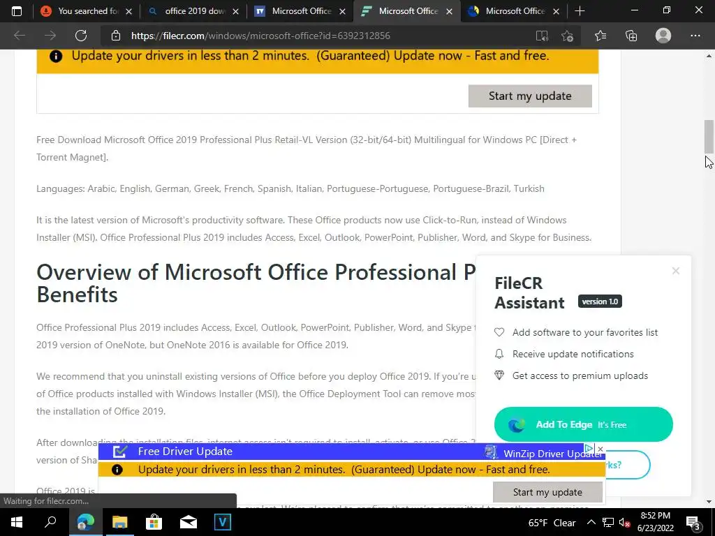Click the bell notifications icon in FileCR Assistant
The height and width of the screenshot is (536, 715).
click(499, 354)
